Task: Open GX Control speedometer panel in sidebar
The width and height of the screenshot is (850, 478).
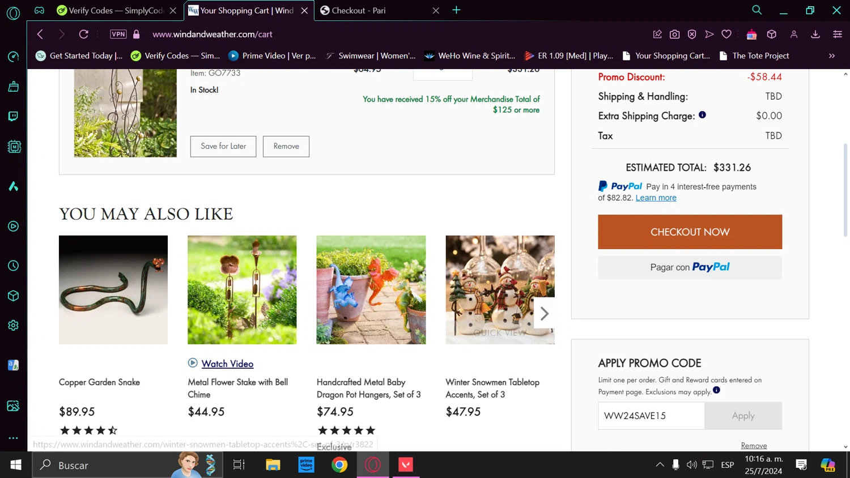Action: click(x=14, y=57)
